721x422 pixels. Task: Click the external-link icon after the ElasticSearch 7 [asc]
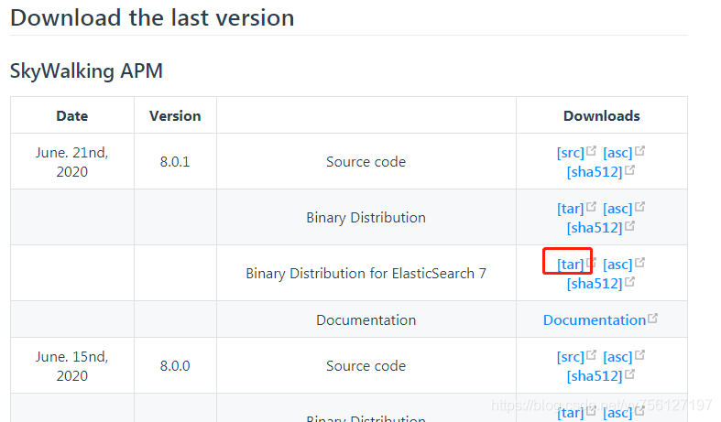click(639, 263)
